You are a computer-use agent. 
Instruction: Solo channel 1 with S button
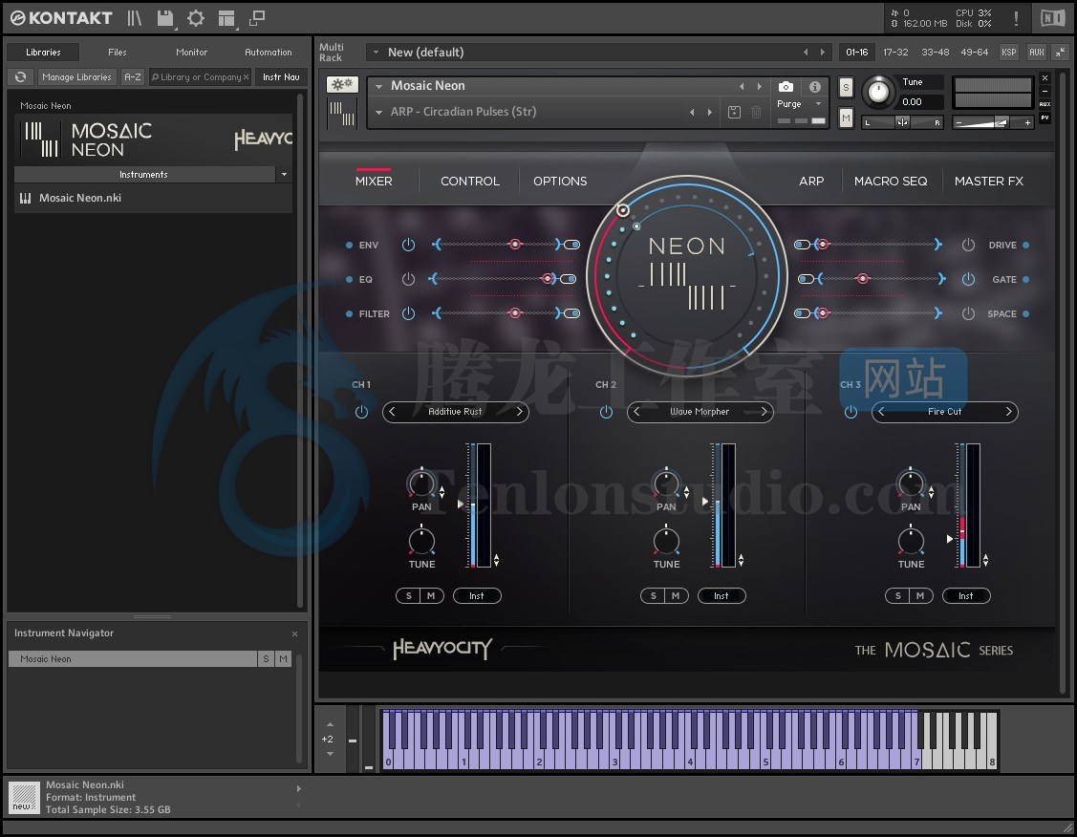point(408,596)
